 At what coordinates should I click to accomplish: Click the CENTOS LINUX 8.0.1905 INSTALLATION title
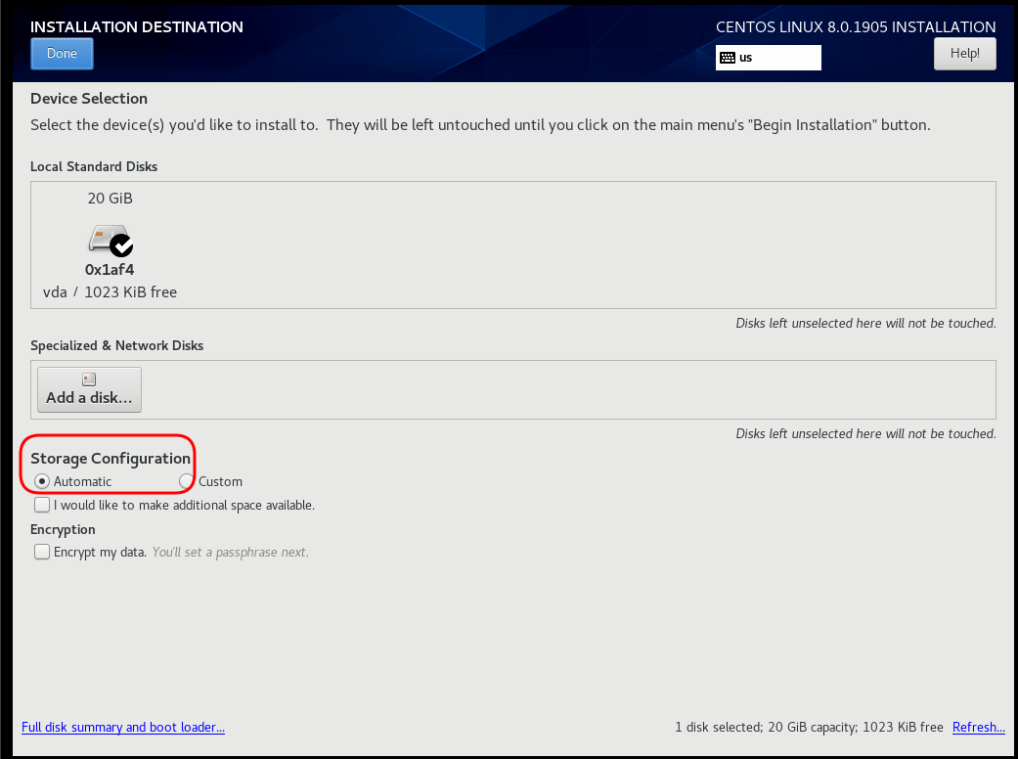856,26
